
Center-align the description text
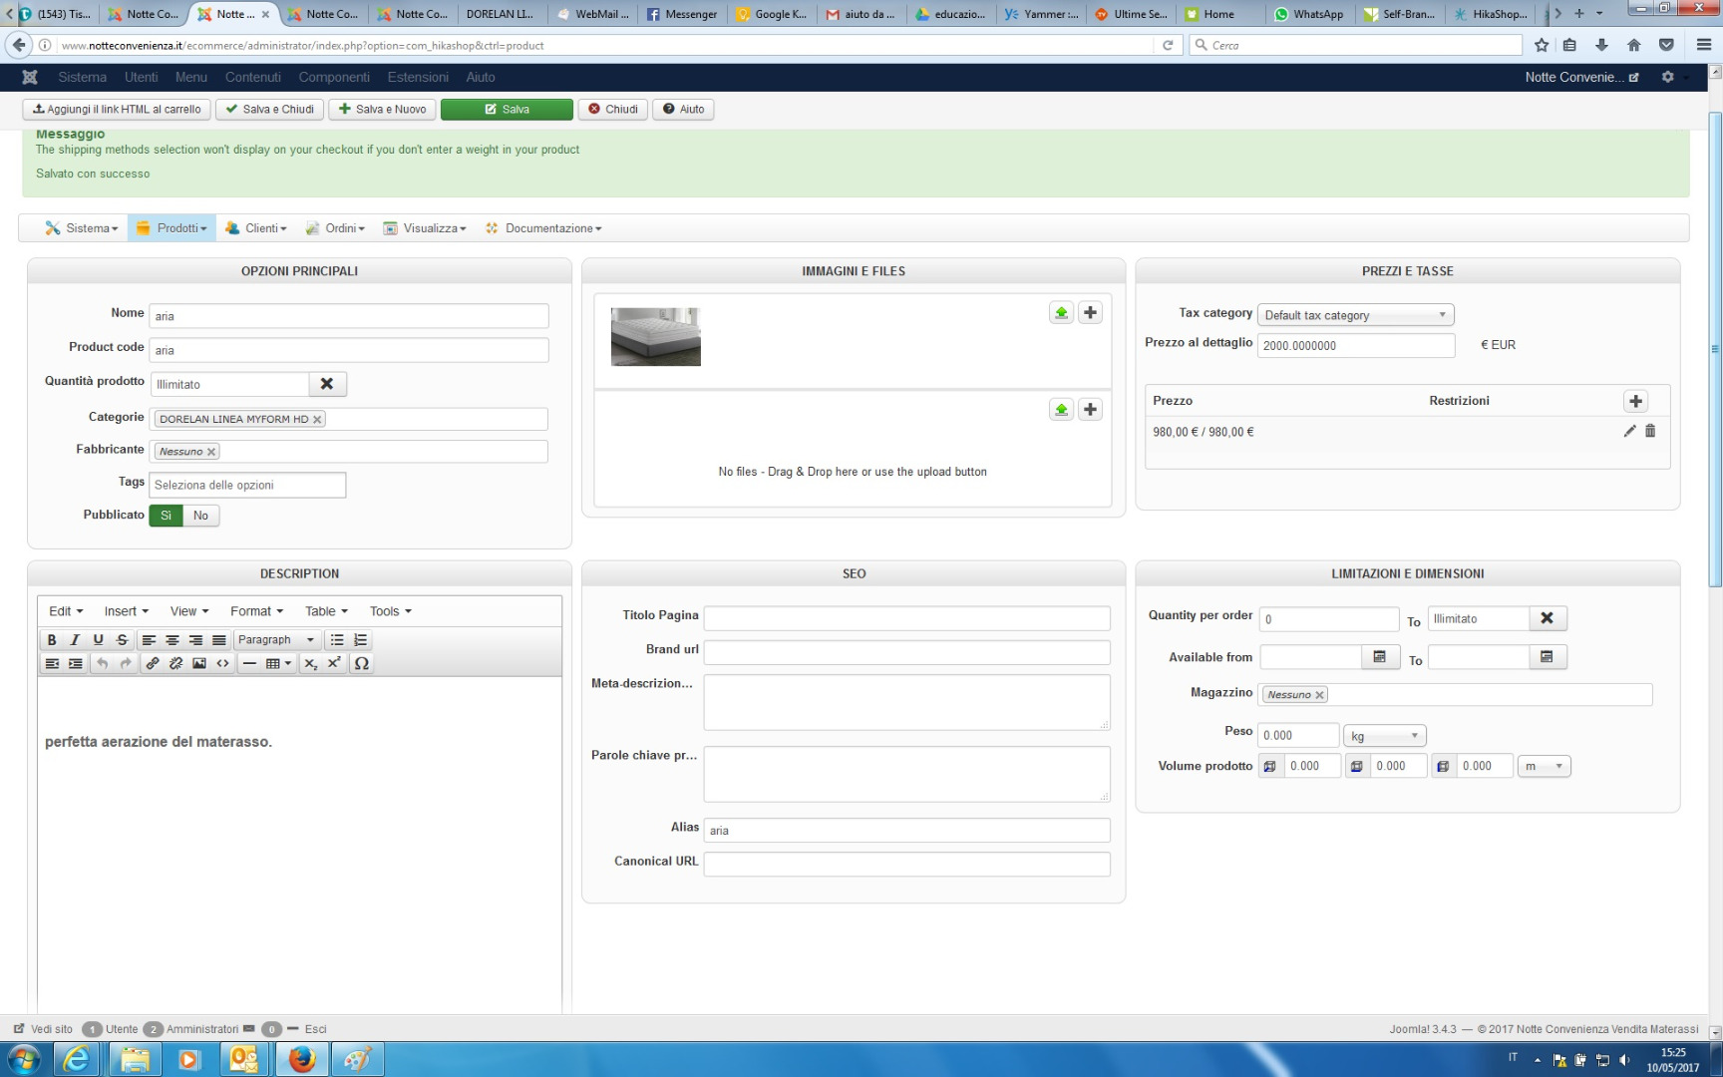172,640
